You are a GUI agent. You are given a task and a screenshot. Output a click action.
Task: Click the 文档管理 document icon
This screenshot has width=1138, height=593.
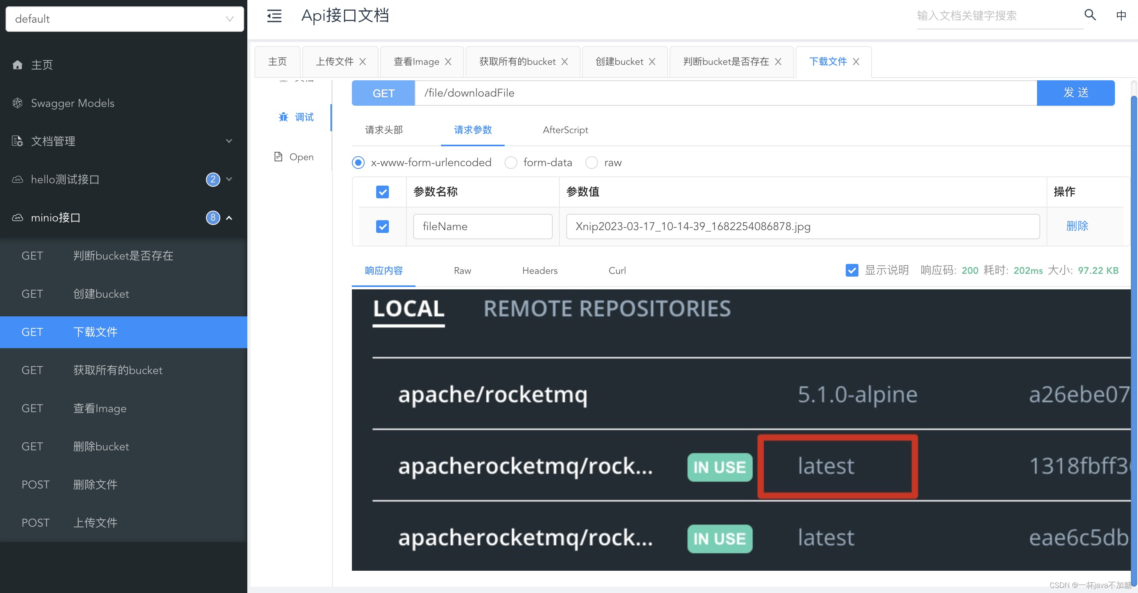pyautogui.click(x=17, y=141)
